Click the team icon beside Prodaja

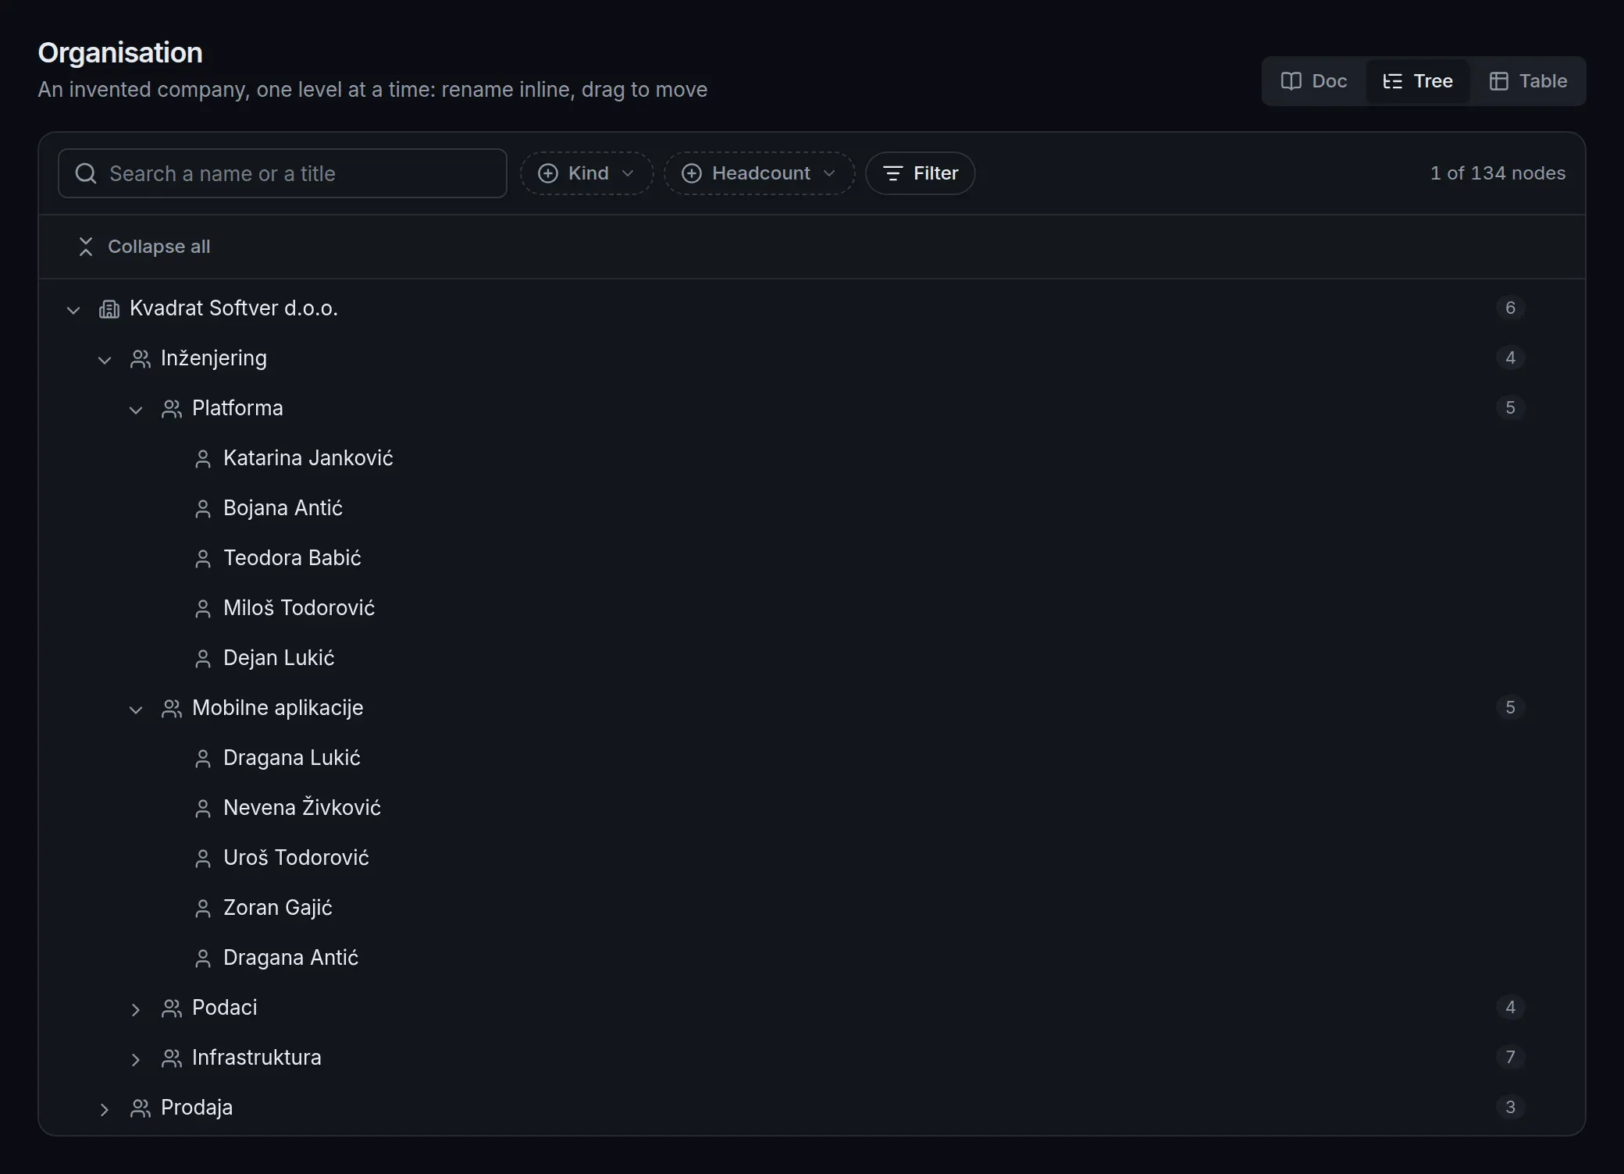pos(141,1108)
